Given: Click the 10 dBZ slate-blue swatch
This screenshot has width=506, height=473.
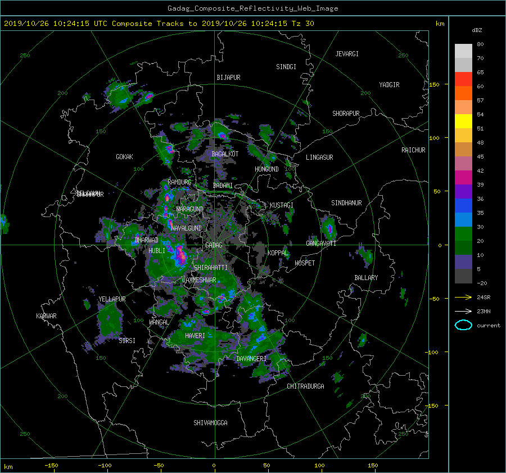Looking at the screenshot, I should tap(463, 262).
